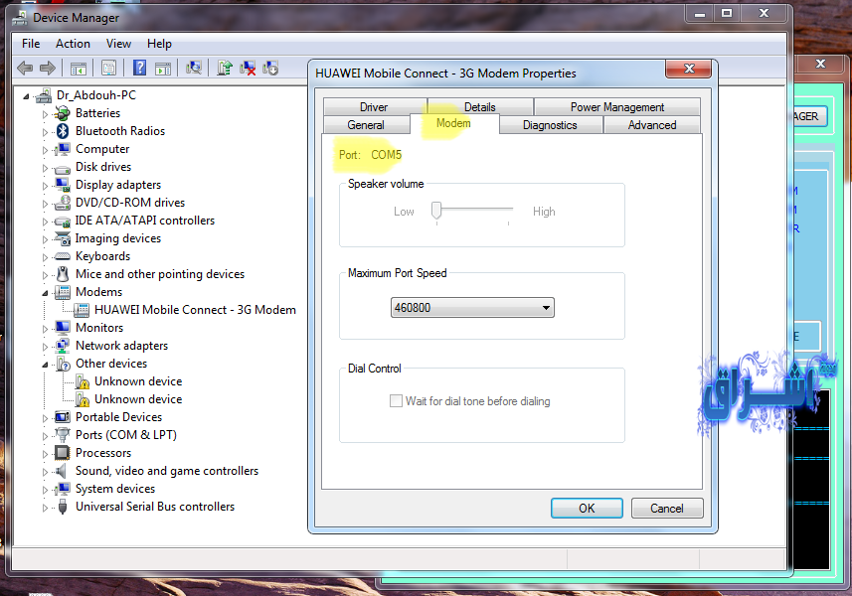Click the DVD/CD-ROM drives icon
The width and height of the screenshot is (852, 596).
(x=63, y=203)
